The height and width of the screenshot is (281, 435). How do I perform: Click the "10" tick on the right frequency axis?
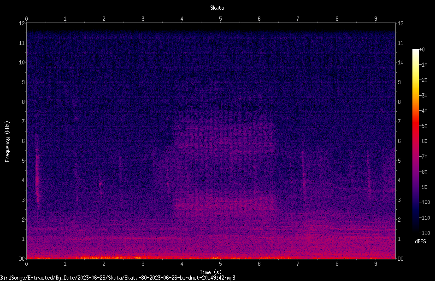(x=400, y=63)
